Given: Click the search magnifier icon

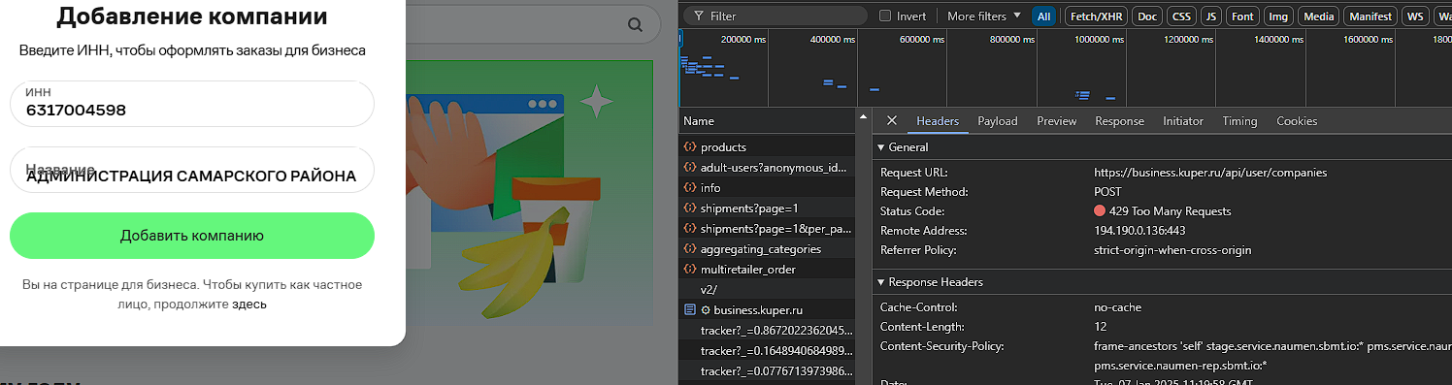Looking at the screenshot, I should (x=636, y=25).
